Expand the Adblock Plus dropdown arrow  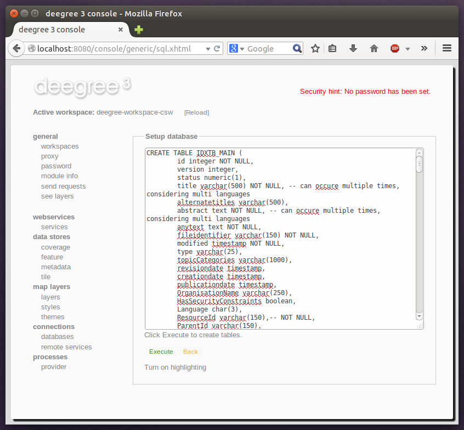[x=408, y=48]
